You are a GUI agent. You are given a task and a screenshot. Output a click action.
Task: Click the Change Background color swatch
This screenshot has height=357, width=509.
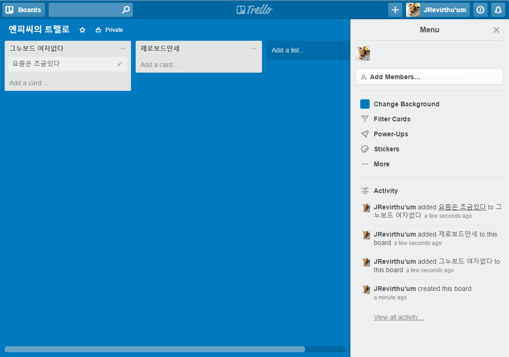(365, 104)
